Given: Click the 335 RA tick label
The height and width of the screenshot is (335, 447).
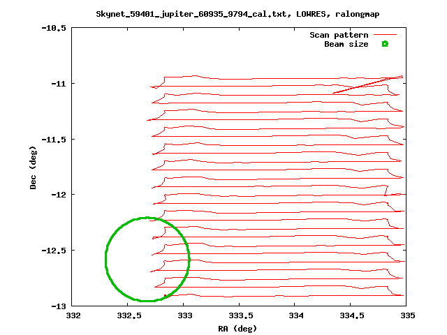Looking at the screenshot, I should click(x=408, y=315).
